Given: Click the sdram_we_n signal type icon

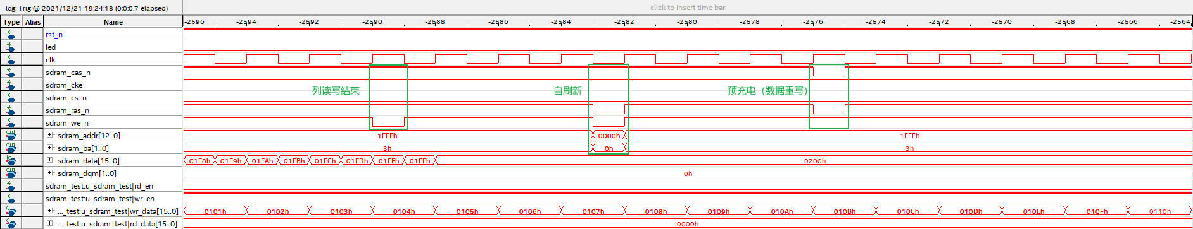Looking at the screenshot, I should coord(11,123).
